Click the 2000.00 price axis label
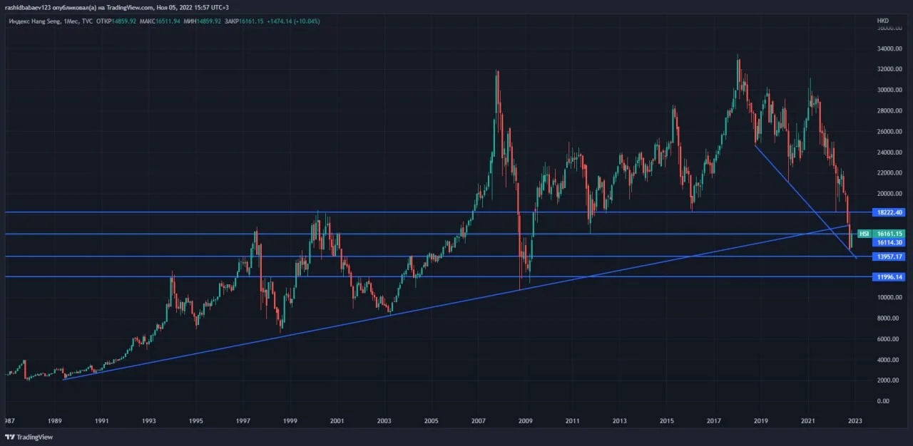 point(888,380)
